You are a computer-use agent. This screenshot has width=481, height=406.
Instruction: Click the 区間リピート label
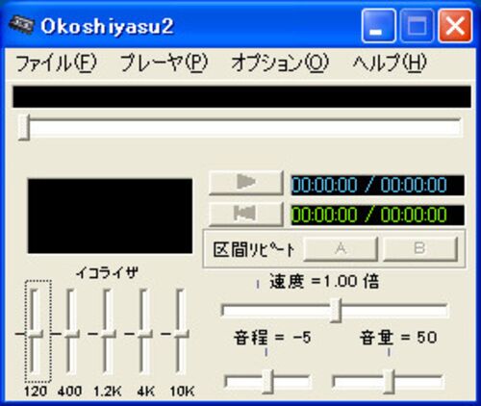tap(254, 249)
